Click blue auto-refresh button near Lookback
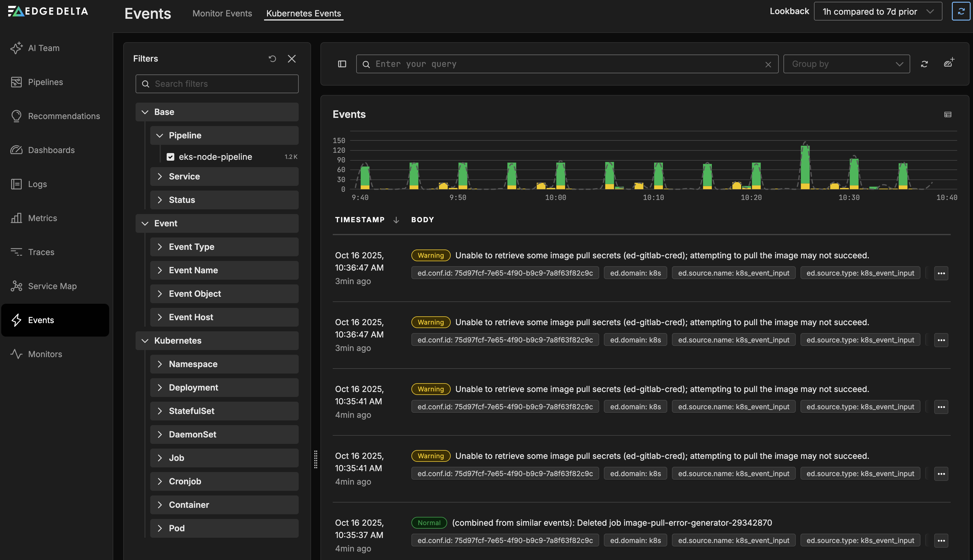 click(961, 11)
